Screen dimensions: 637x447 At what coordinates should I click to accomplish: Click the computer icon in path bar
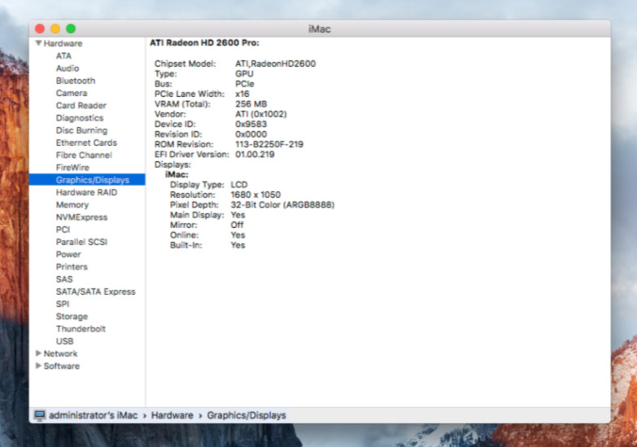[x=39, y=415]
